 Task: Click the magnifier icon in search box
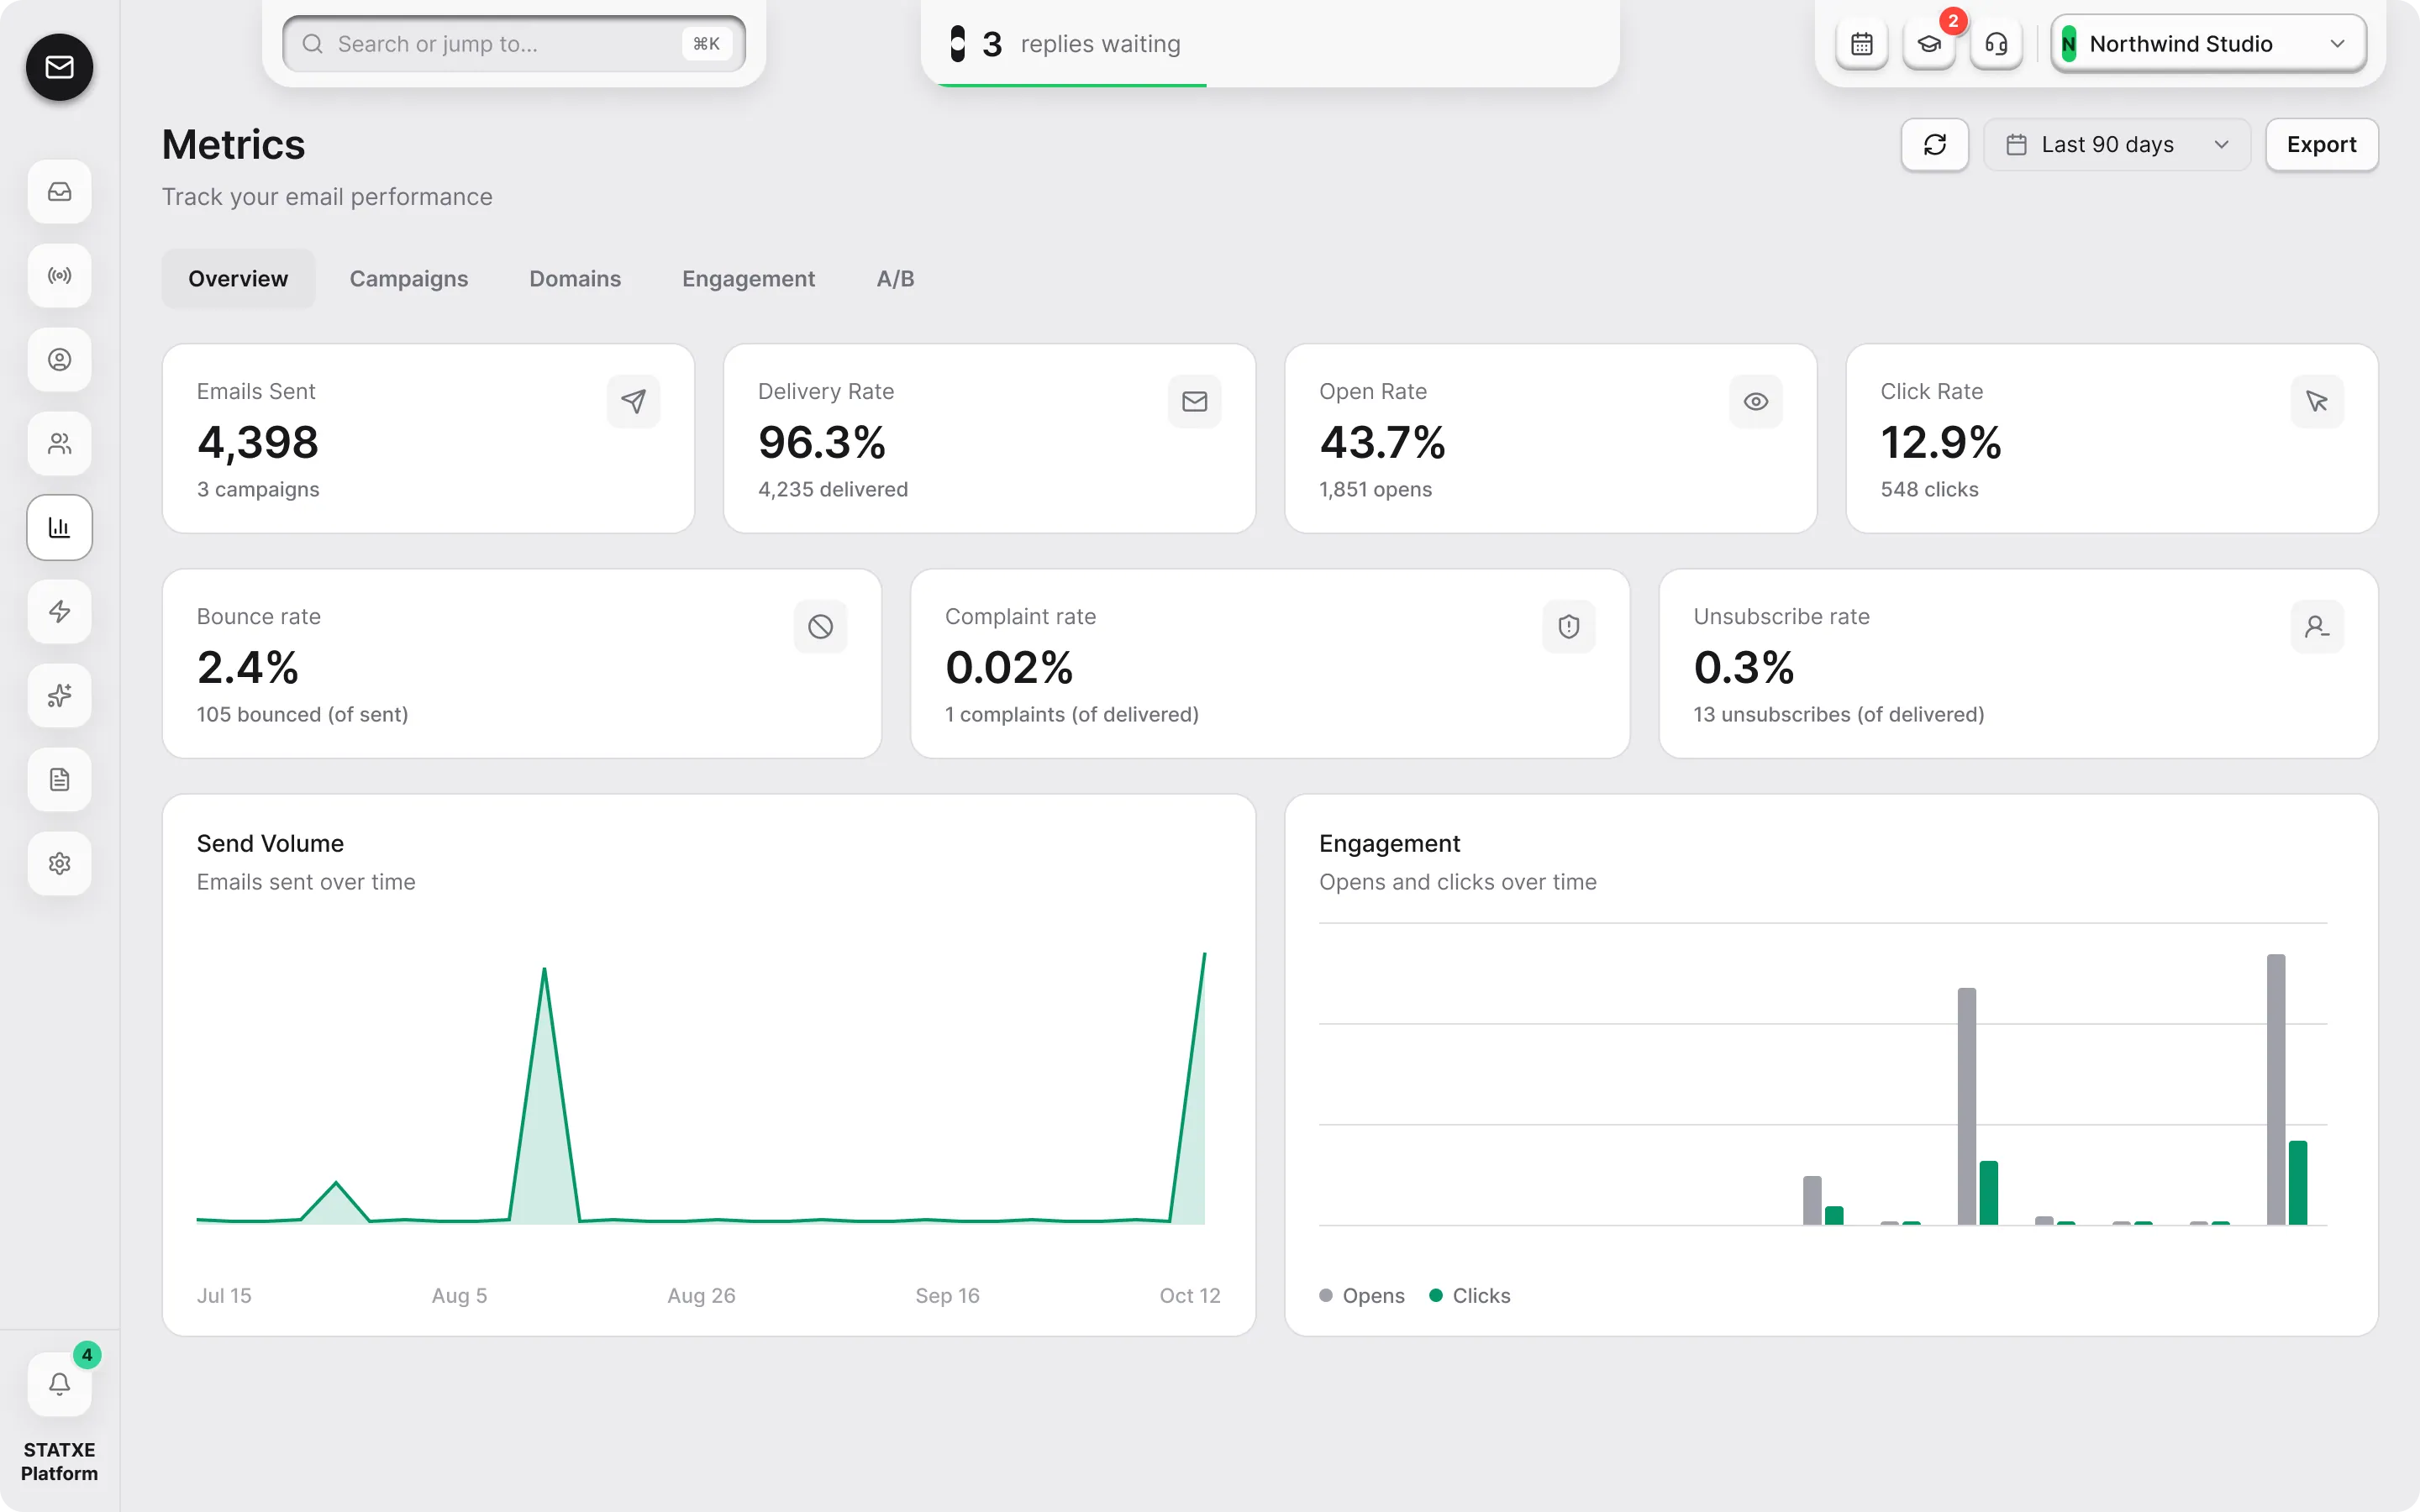(312, 44)
